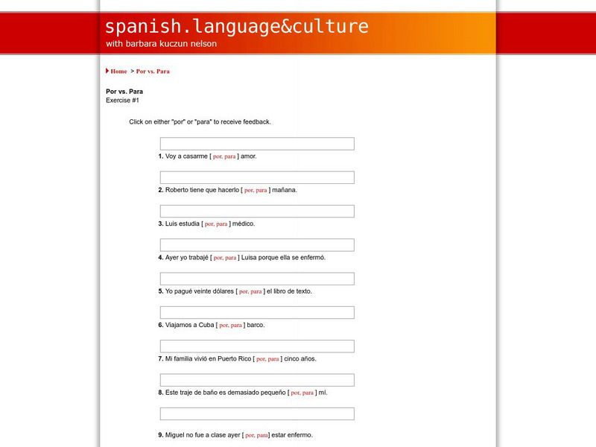Click the spanish.language&culture site title
Viewport: 596px width, 447px height.
(x=237, y=27)
